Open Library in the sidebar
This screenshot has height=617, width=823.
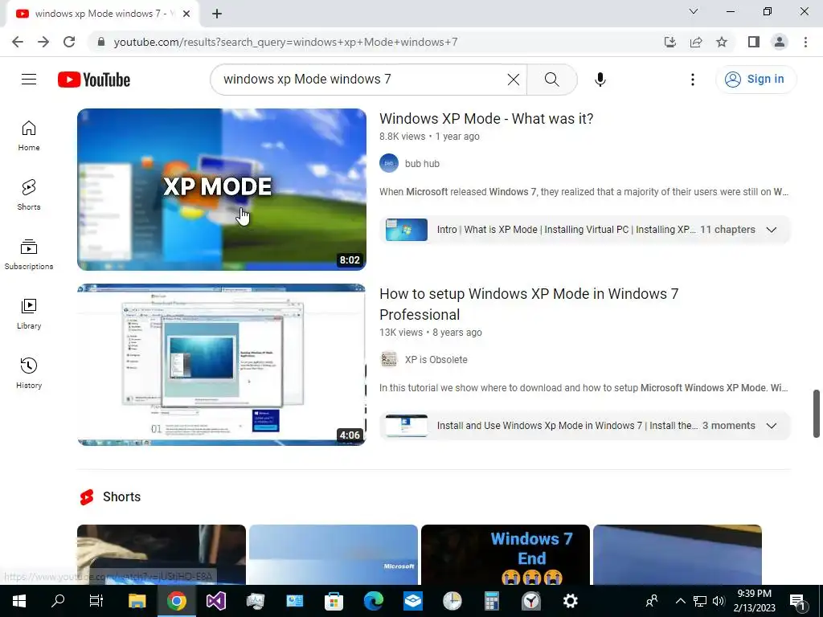pos(29,314)
